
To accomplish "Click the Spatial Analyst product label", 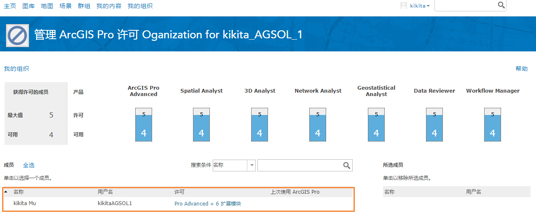I will coord(201,91).
